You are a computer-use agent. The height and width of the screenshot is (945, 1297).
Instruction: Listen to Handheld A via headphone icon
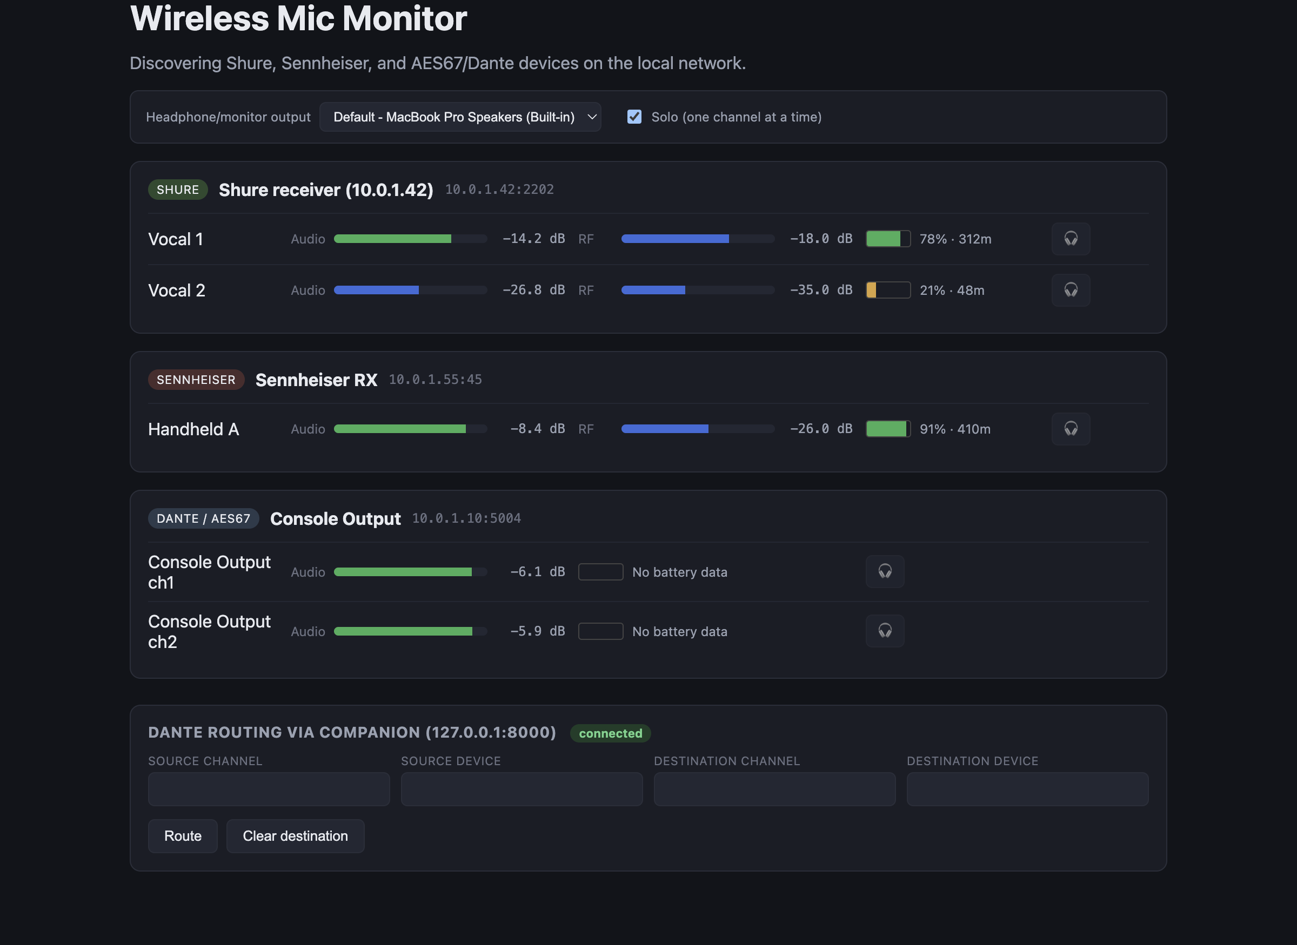pos(1071,428)
